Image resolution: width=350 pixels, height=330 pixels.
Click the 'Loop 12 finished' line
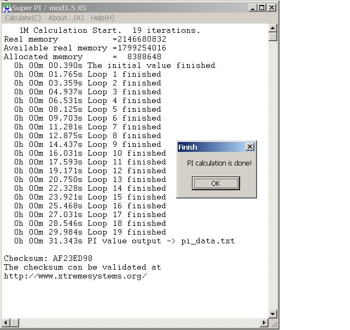click(90, 170)
